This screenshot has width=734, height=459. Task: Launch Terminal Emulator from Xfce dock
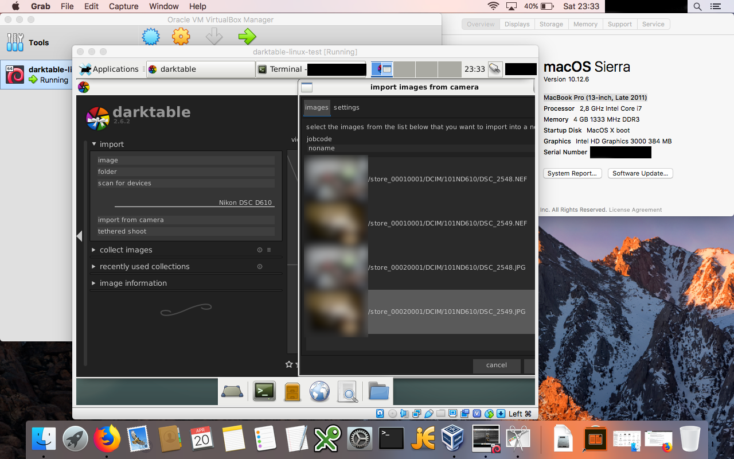[264, 392]
